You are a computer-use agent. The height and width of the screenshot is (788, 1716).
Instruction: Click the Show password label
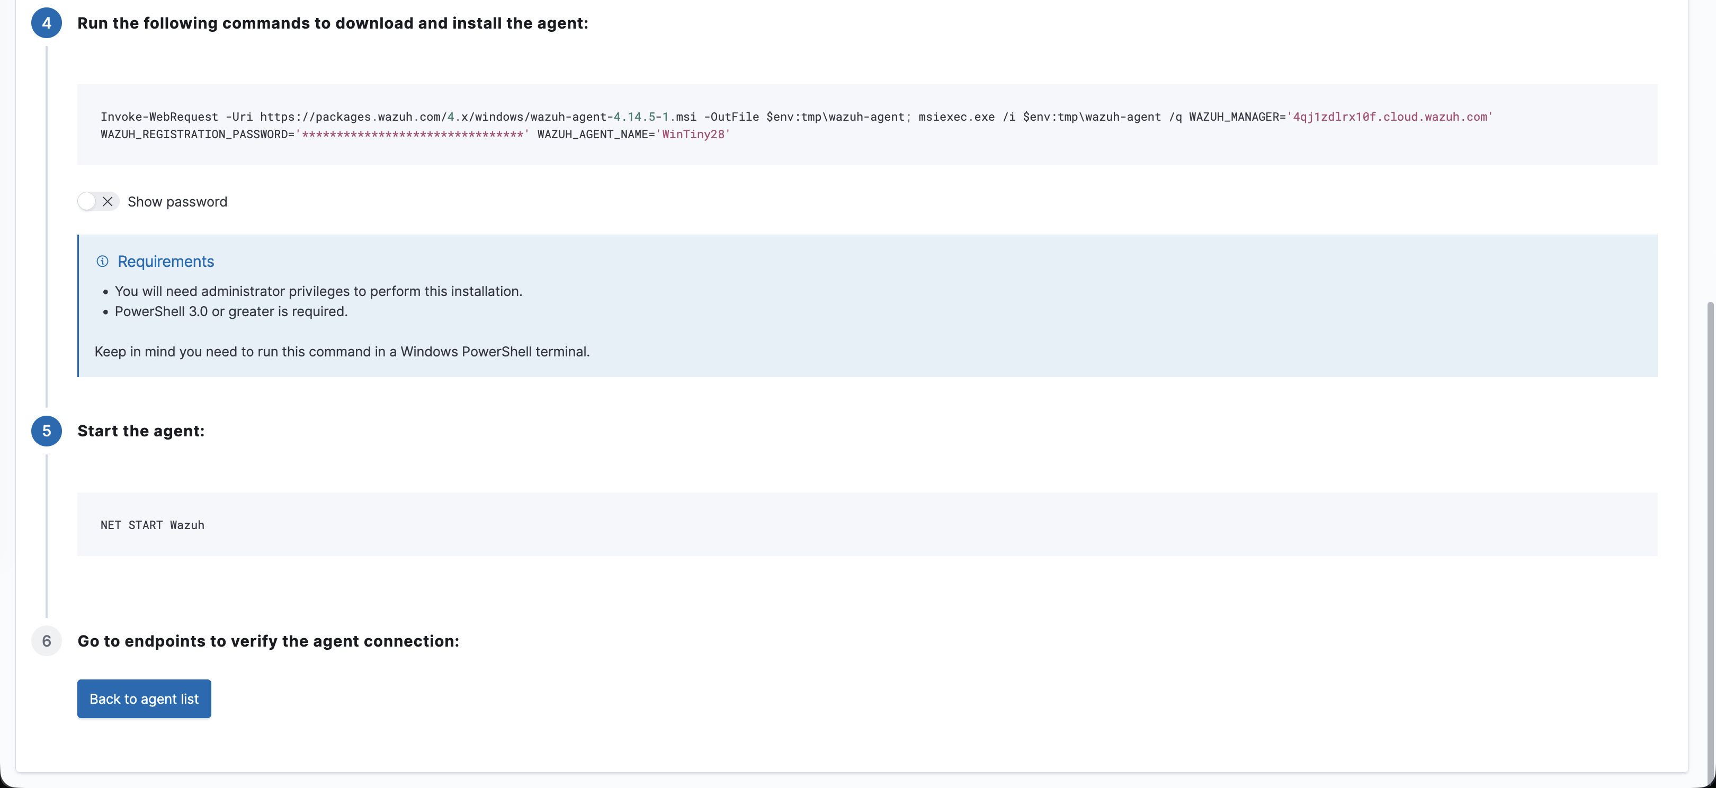[177, 201]
